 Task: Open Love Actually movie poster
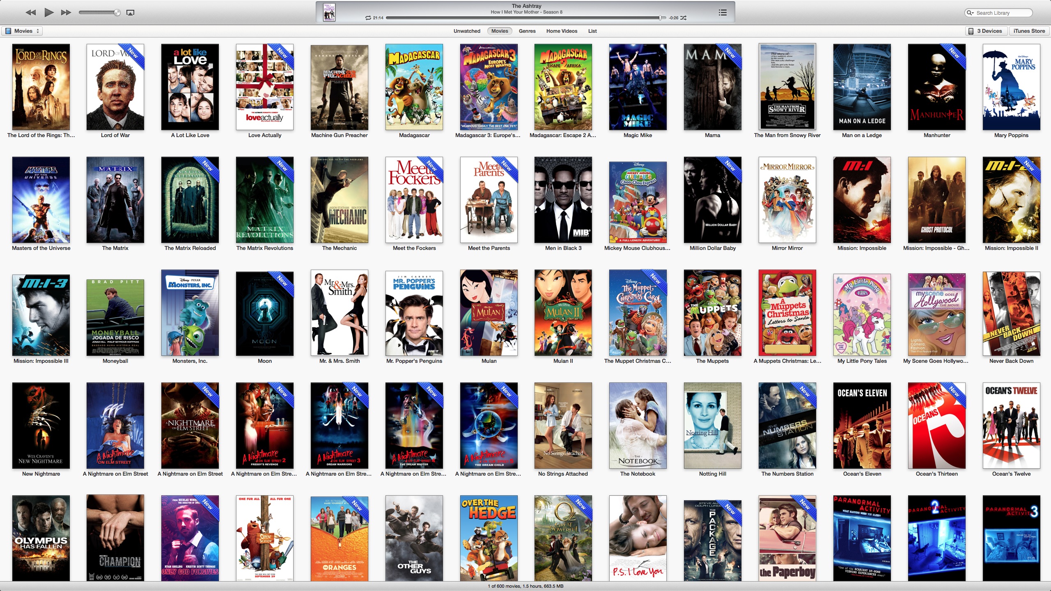point(265,87)
